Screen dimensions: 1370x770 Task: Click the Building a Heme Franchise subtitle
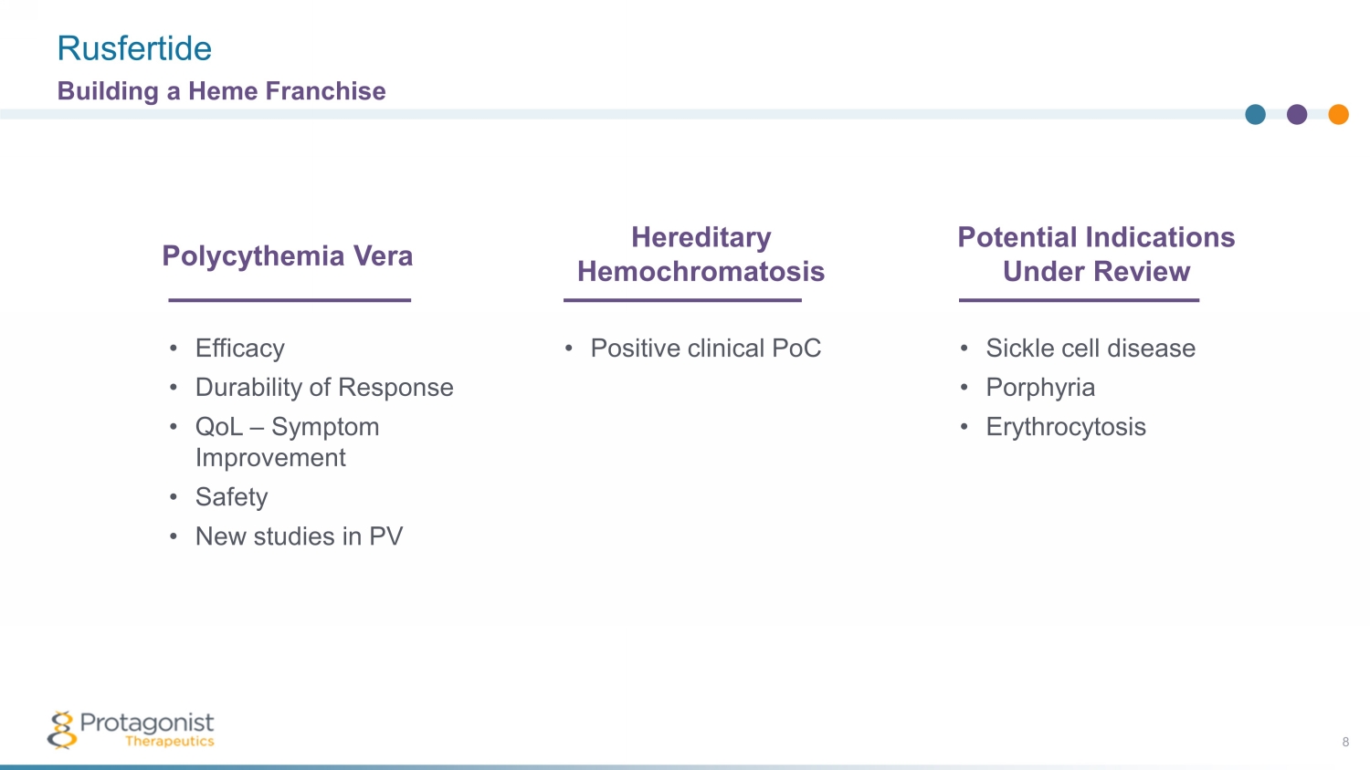tap(221, 91)
